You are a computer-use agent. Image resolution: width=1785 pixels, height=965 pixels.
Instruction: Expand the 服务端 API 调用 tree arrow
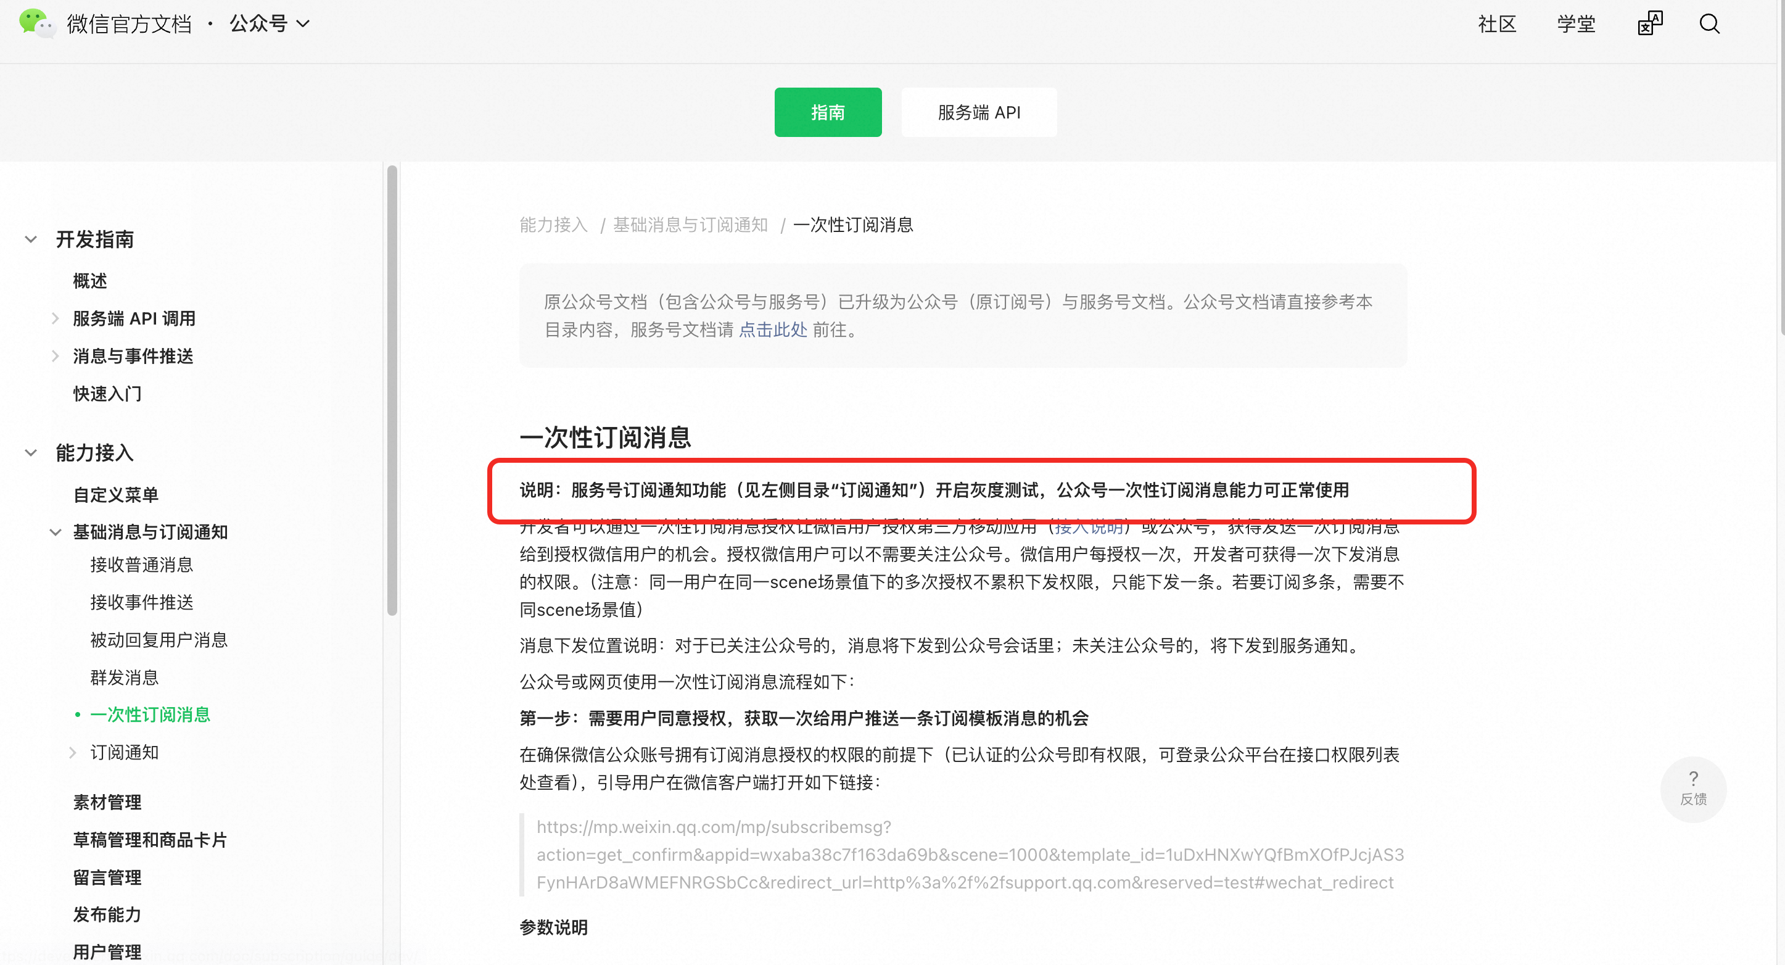click(x=56, y=319)
